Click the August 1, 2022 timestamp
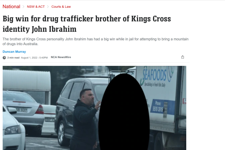The width and height of the screenshot is (225, 150). click(x=34, y=57)
